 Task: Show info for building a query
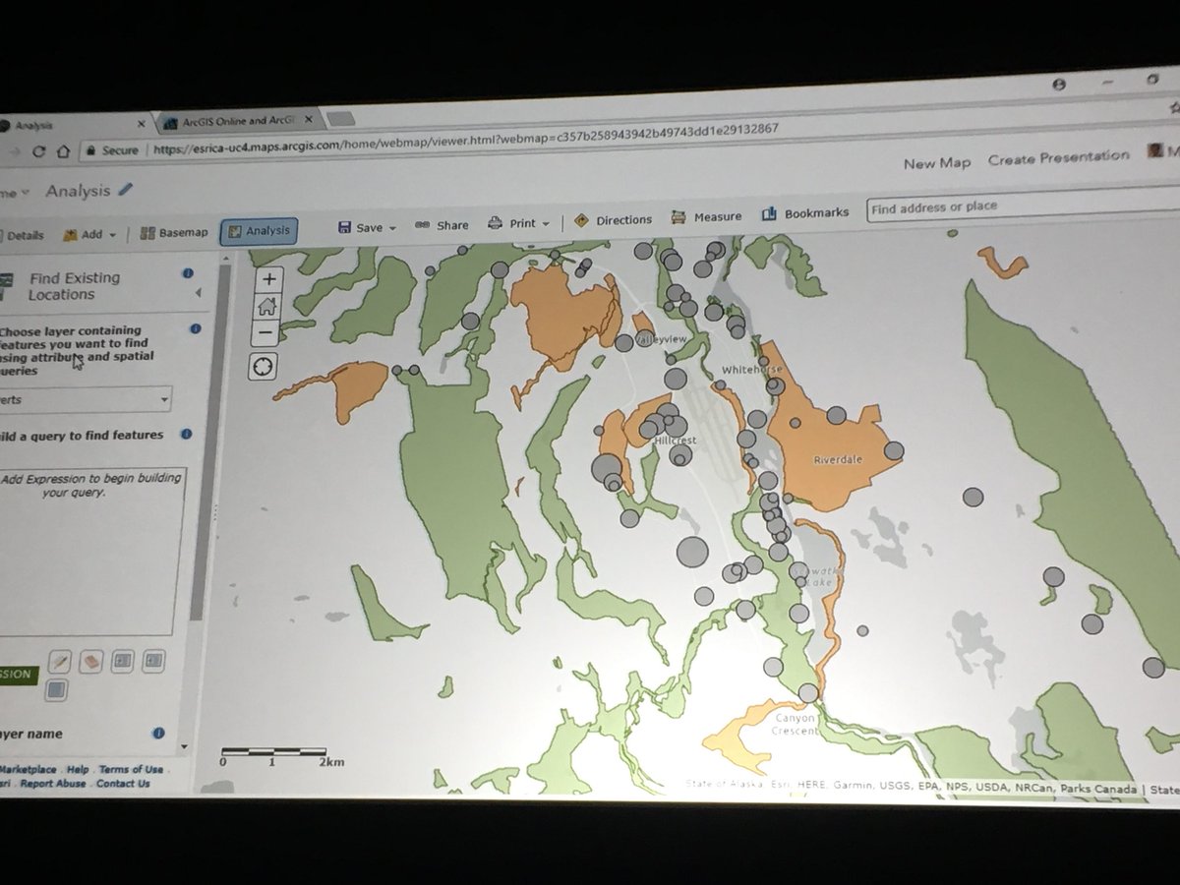tap(186, 434)
